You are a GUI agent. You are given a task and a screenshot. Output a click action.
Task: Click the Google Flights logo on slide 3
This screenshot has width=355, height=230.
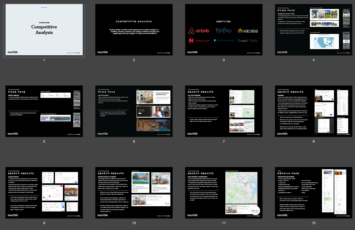[248, 40]
